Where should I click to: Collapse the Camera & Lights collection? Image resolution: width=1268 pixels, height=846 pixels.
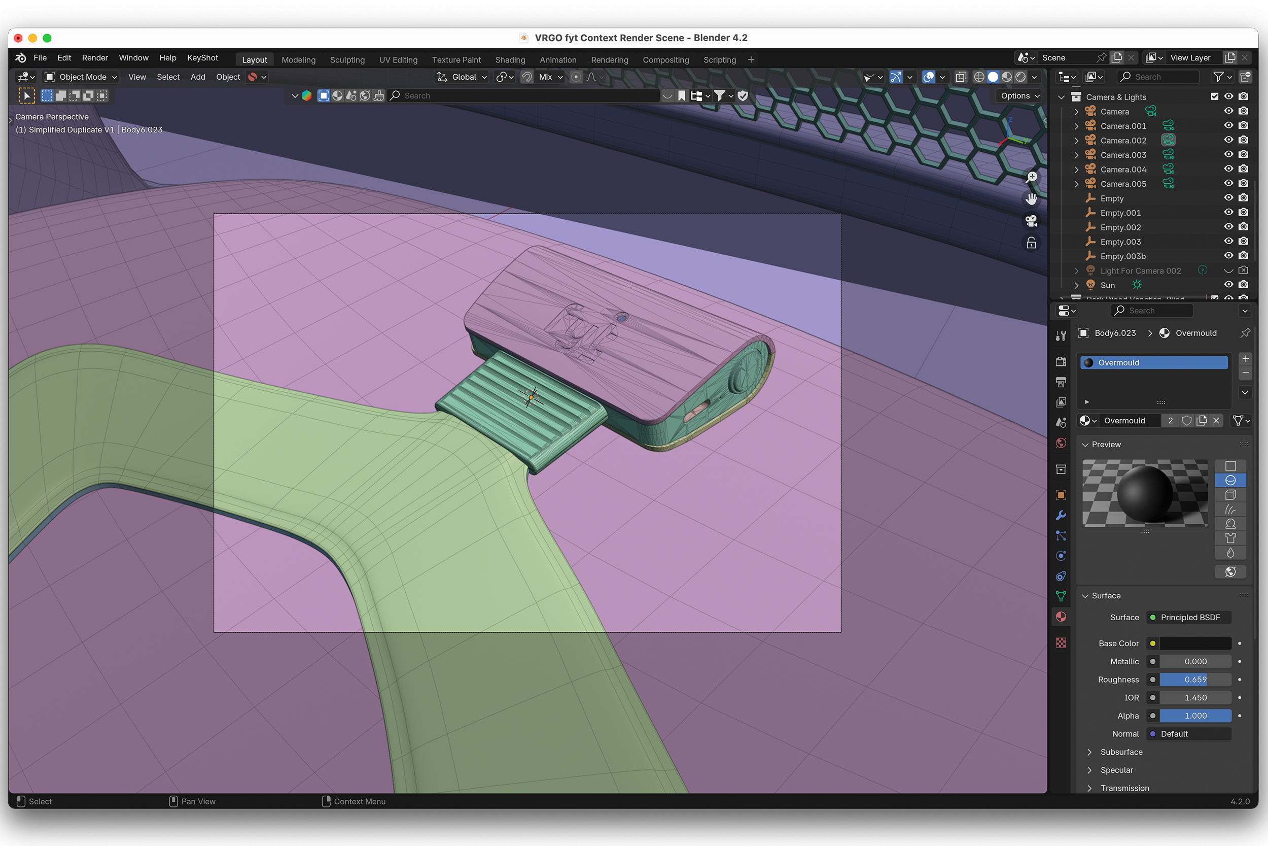(1061, 97)
